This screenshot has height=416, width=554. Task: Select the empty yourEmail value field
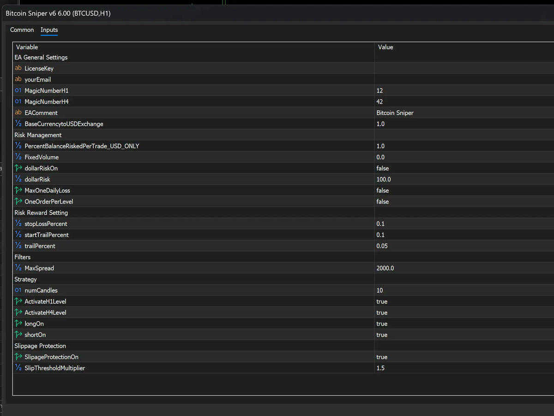coord(464,79)
